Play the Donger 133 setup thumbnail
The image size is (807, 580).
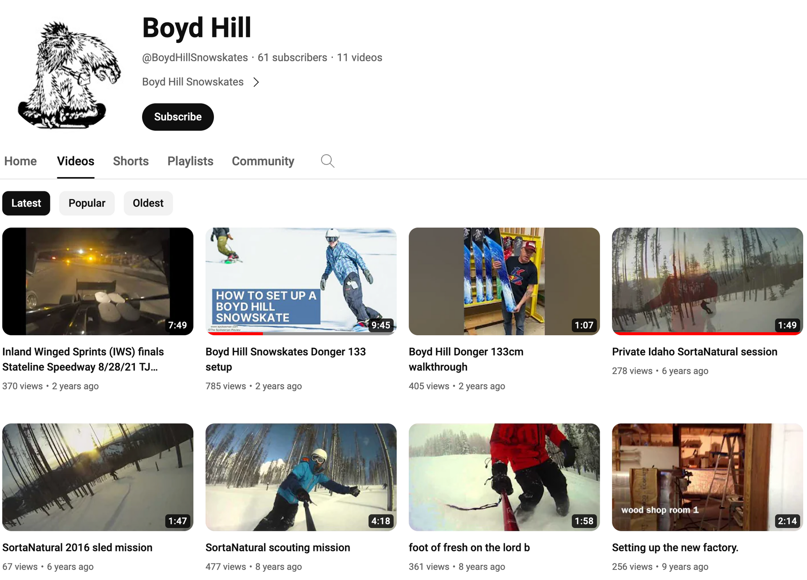[301, 281]
